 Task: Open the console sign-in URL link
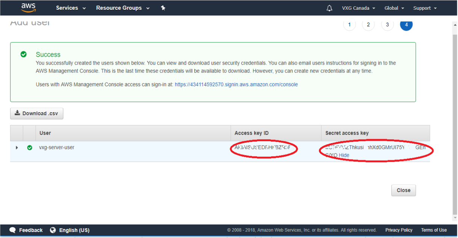pyautogui.click(x=236, y=84)
